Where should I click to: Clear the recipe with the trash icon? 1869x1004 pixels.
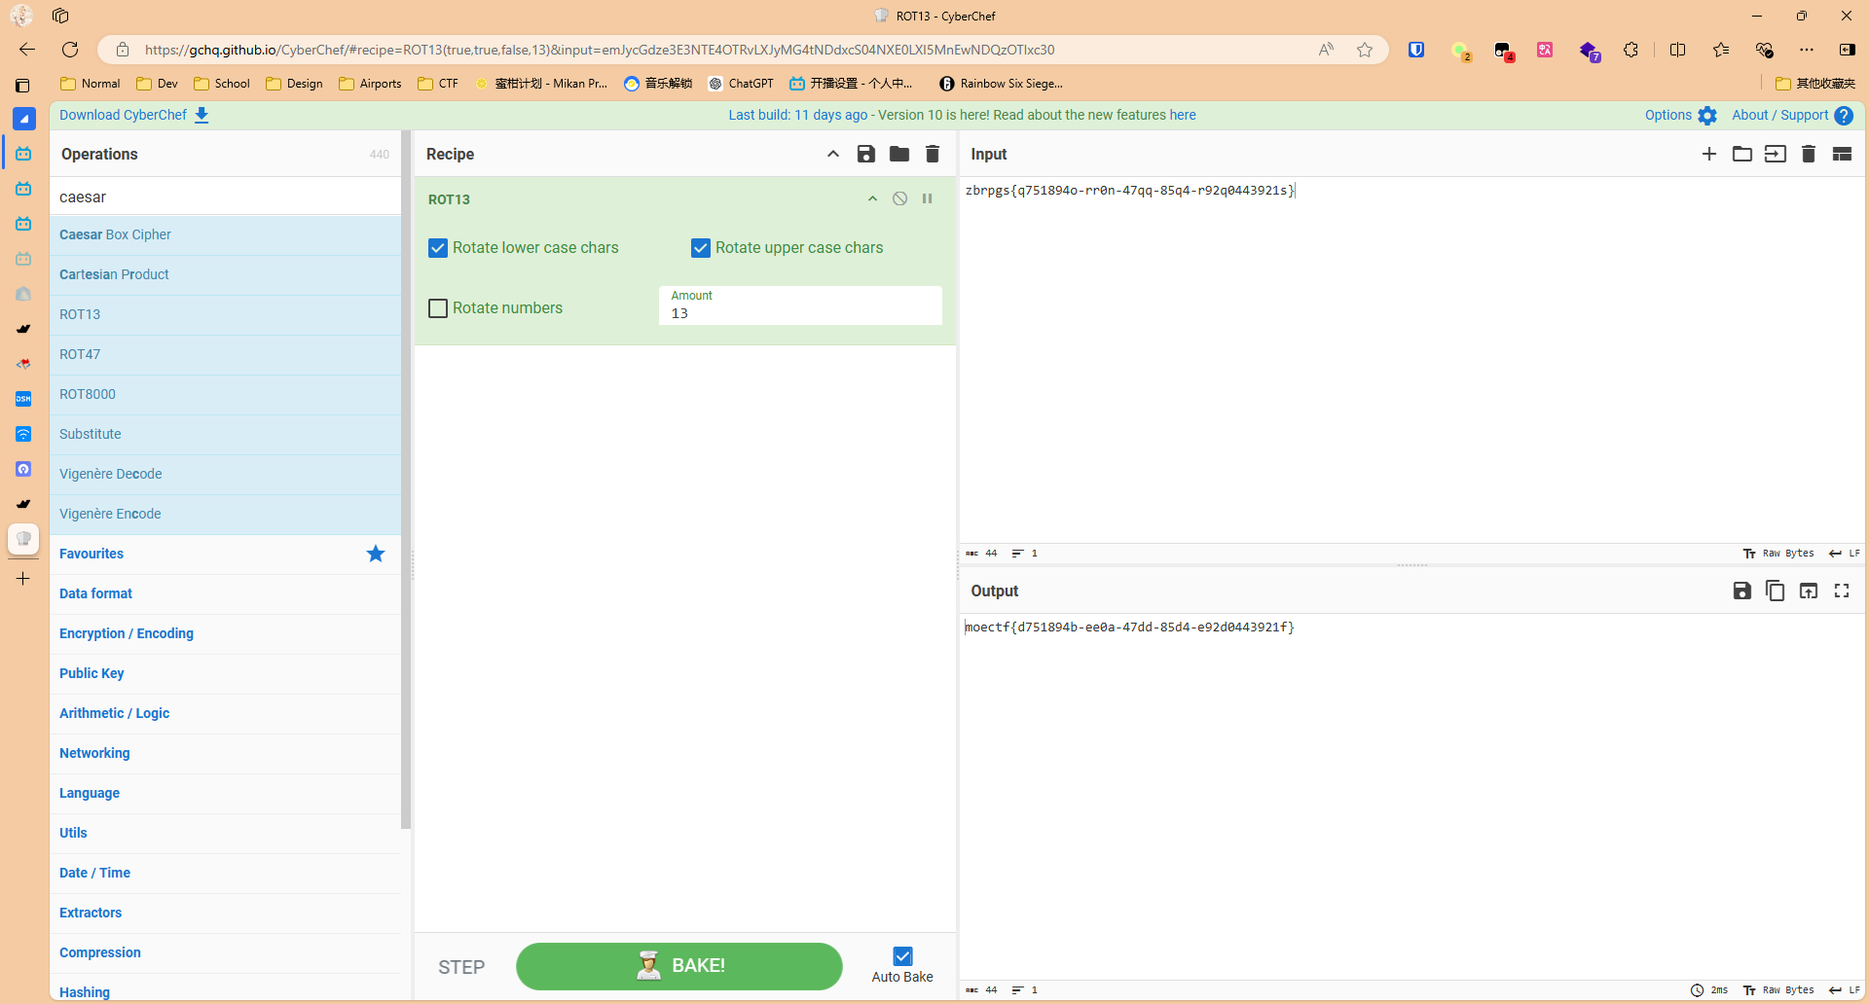[x=932, y=154]
